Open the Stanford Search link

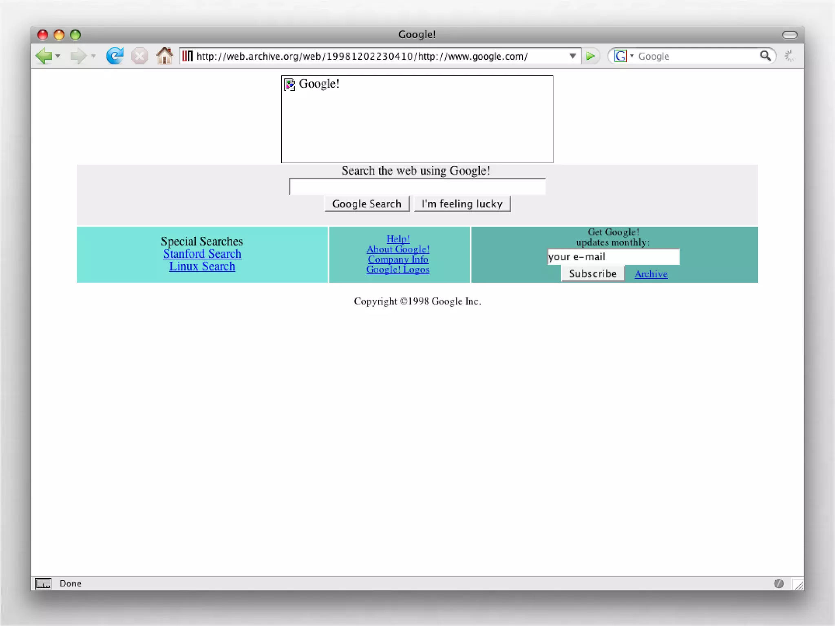tap(202, 253)
